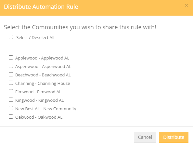The width and height of the screenshot is (193, 146).
Task: Click the Select / Deselect All label
Action: tap(35, 38)
